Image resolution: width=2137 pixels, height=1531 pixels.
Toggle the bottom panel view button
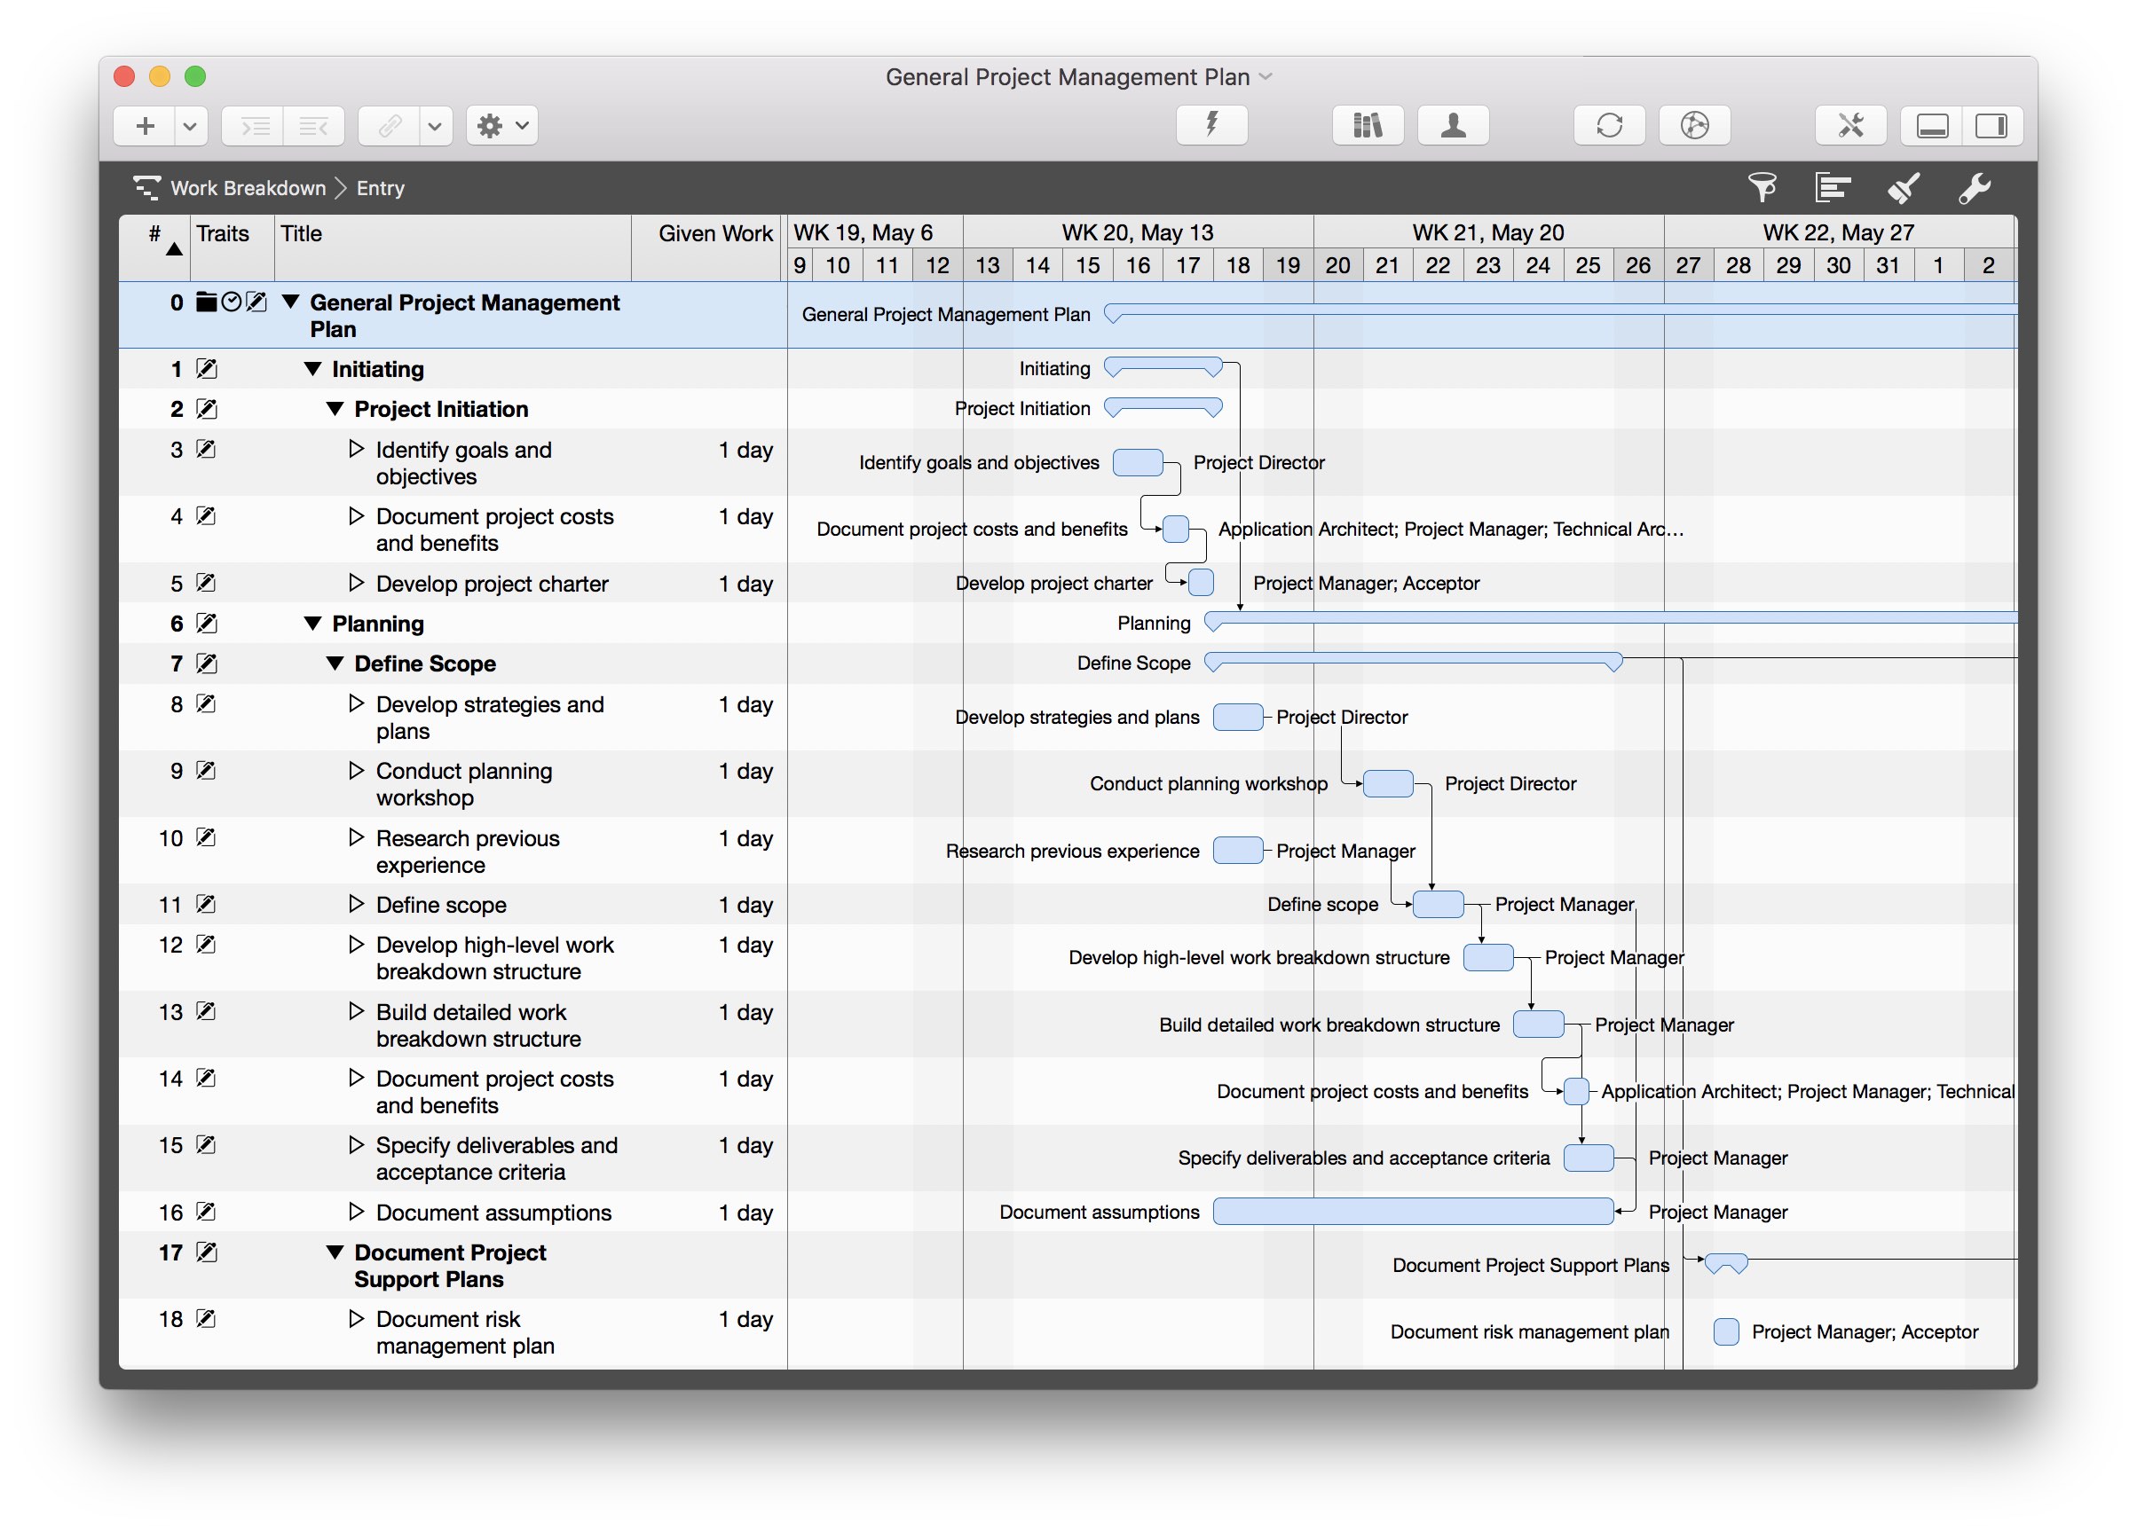(x=1932, y=125)
